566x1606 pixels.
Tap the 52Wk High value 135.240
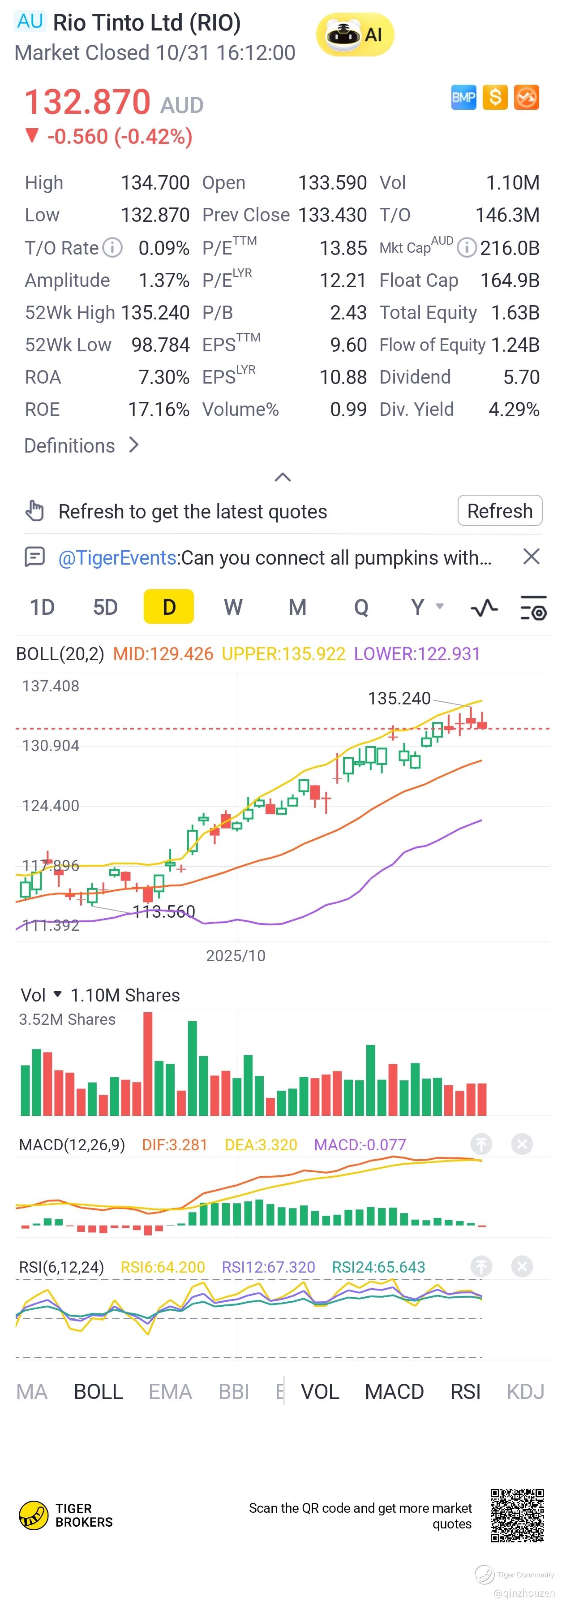(x=155, y=312)
